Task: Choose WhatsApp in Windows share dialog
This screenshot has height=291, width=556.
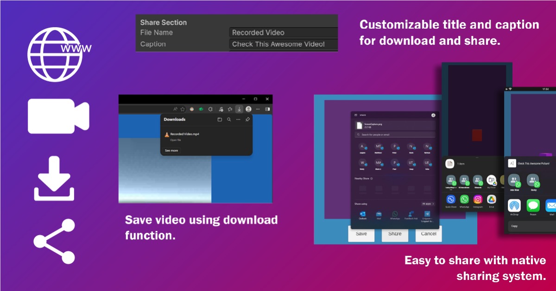Action: pyautogui.click(x=395, y=216)
